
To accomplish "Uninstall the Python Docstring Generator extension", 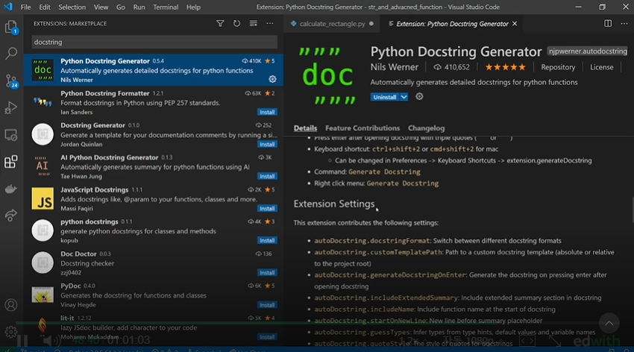I will point(385,97).
